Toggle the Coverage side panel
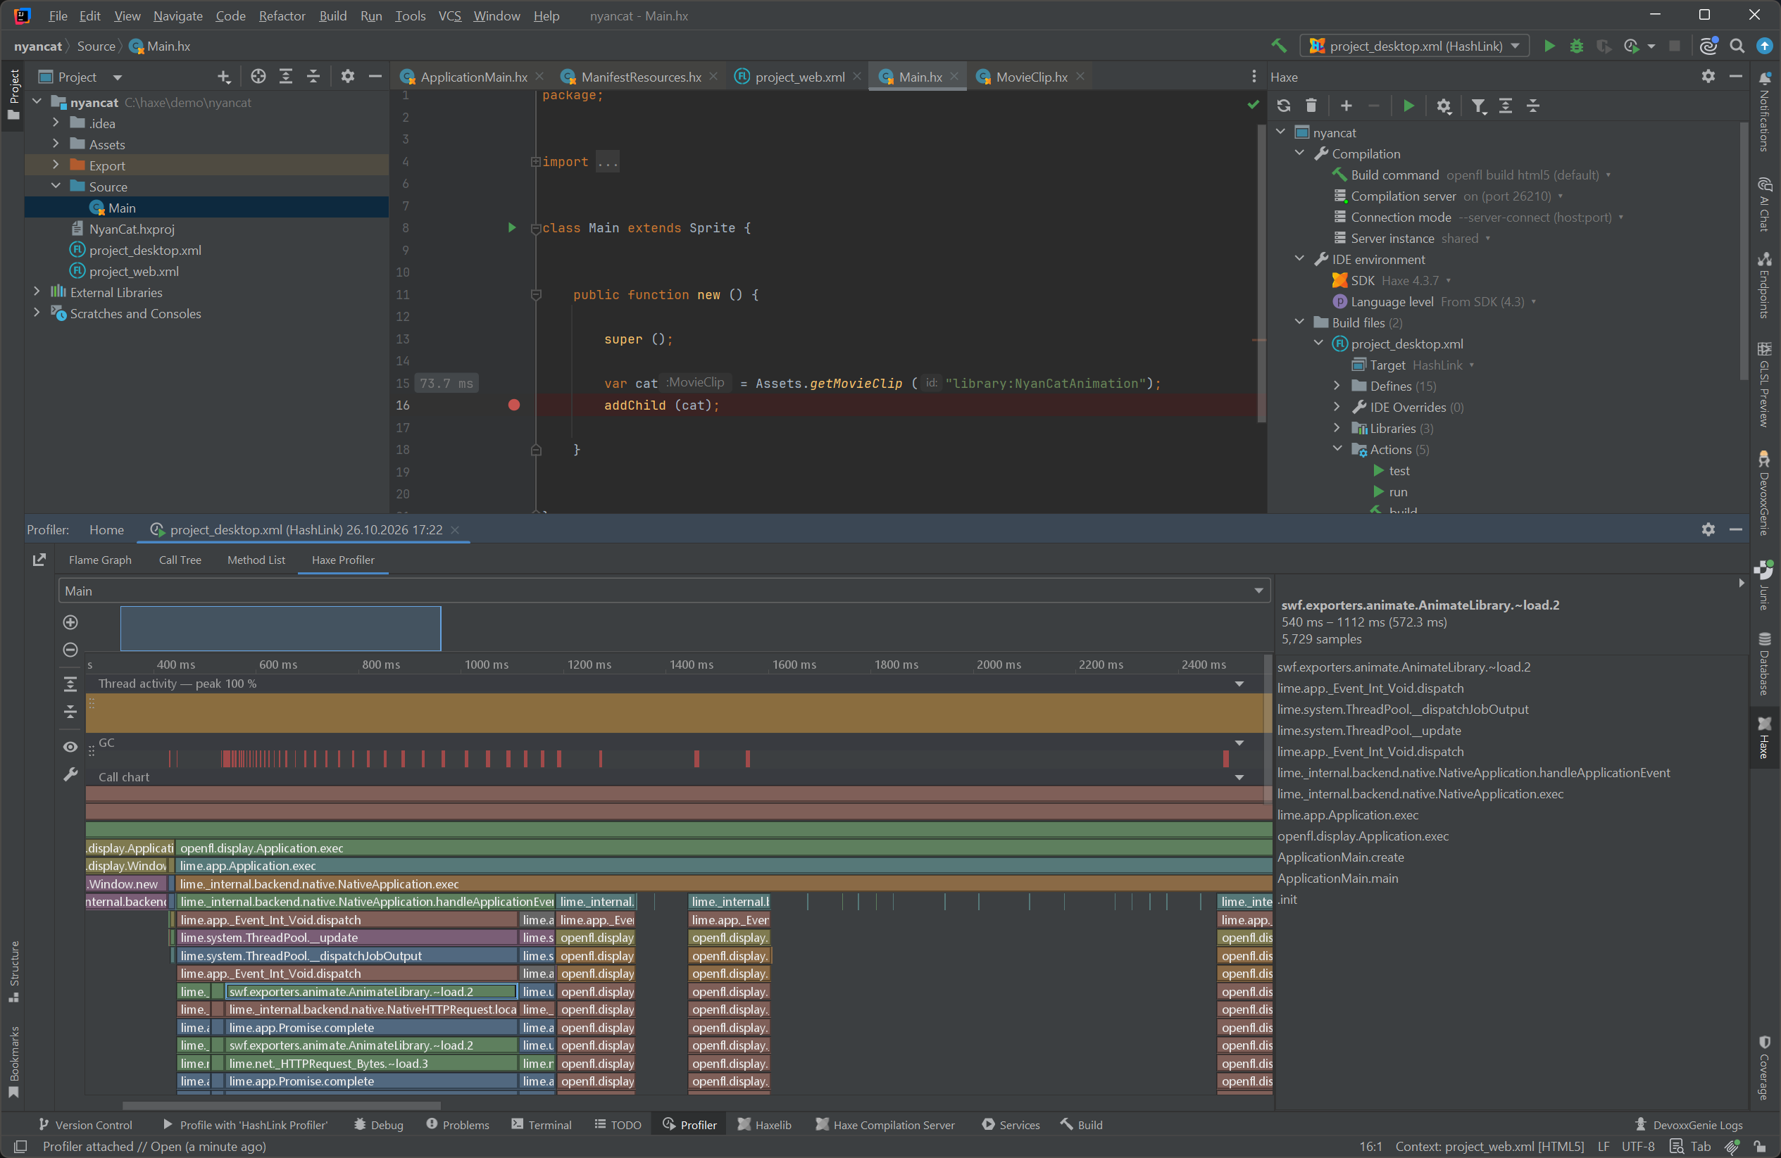 [1764, 1066]
